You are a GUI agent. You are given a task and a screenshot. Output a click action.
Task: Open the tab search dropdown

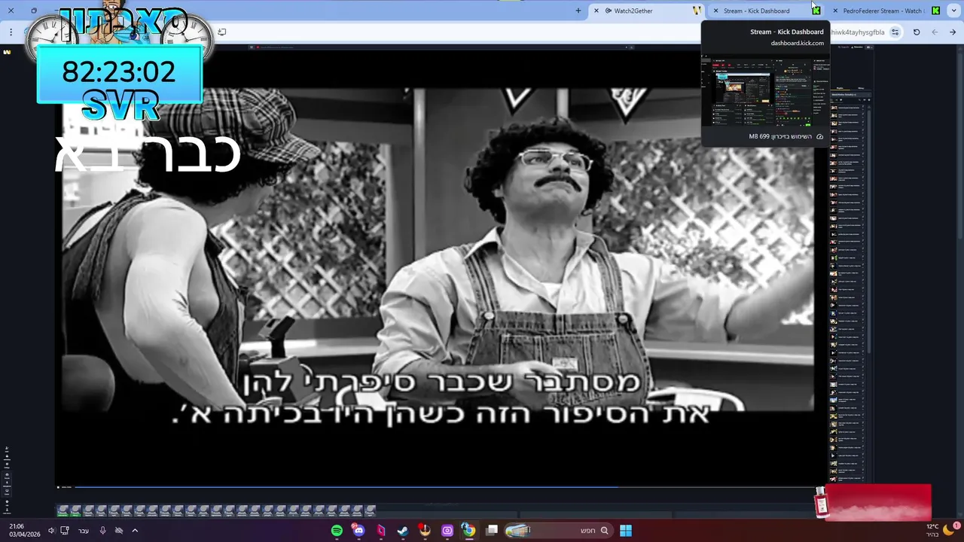pyautogui.click(x=954, y=11)
